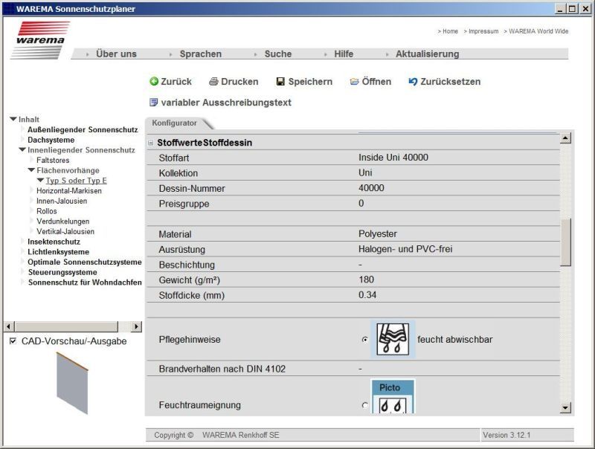Click the configurator scroll down arrow
Screen dimensions: 595x449
[565, 408]
